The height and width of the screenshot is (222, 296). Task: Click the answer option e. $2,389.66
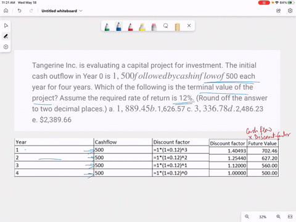click(x=52, y=120)
